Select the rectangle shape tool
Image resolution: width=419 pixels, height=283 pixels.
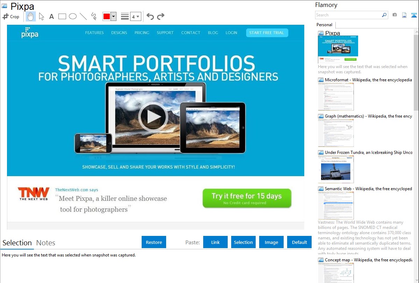coord(62,16)
